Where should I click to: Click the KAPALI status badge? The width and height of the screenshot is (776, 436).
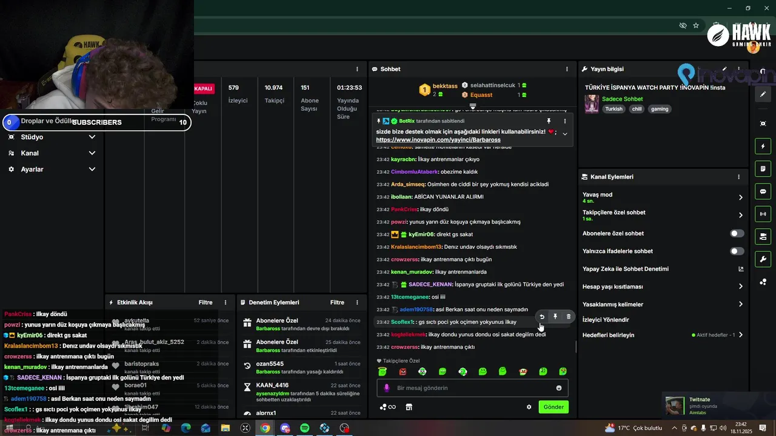204,88
